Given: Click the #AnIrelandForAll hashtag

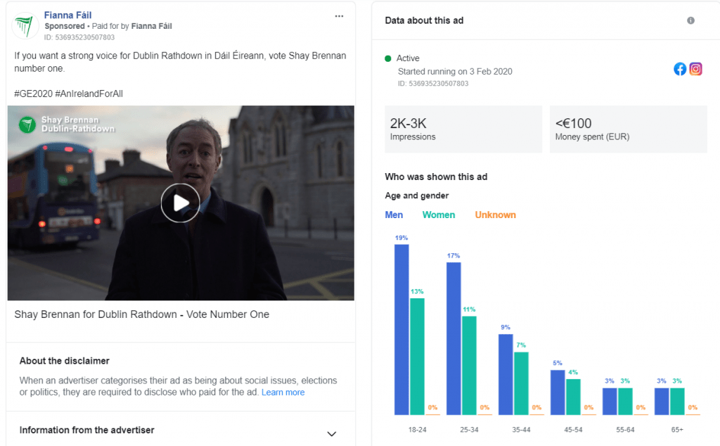Looking at the screenshot, I should tap(89, 94).
